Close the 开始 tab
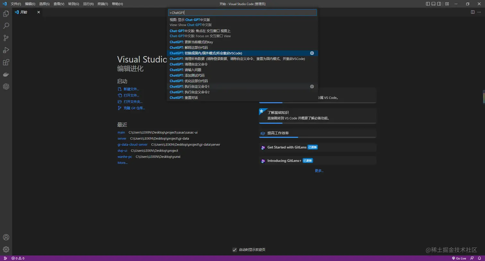 click(x=38, y=12)
